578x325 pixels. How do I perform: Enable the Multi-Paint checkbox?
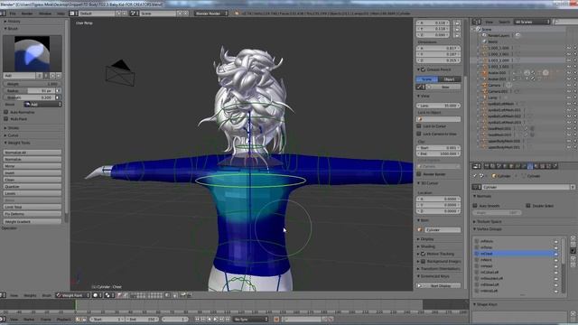(x=6, y=119)
